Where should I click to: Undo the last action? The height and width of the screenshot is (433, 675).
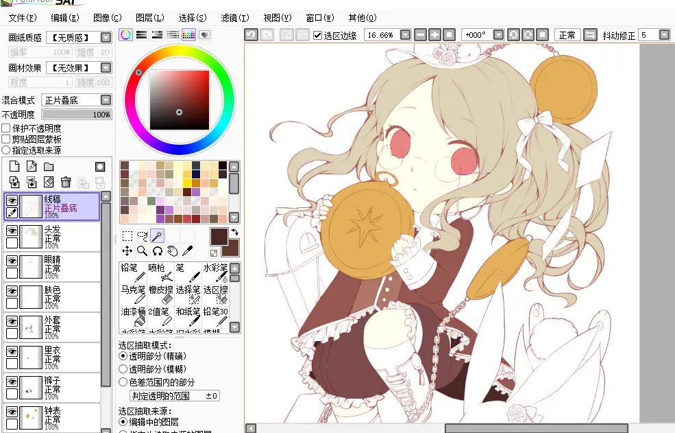[251, 35]
